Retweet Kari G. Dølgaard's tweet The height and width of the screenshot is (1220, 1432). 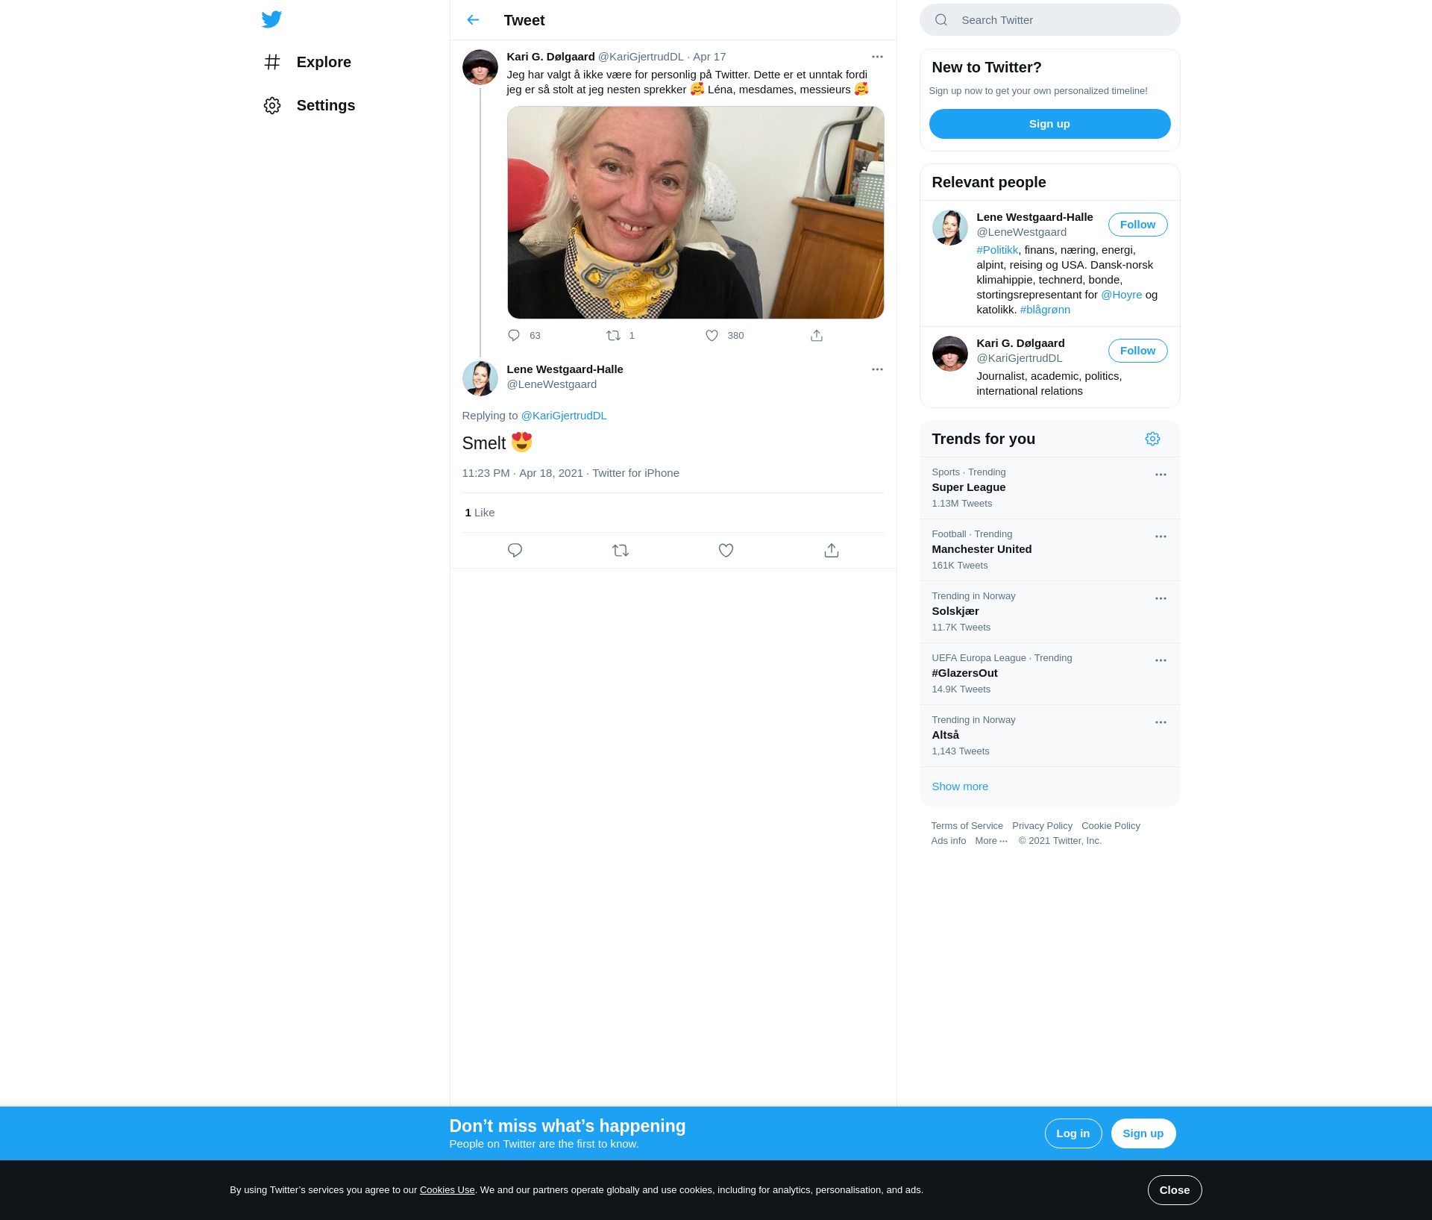pos(613,336)
